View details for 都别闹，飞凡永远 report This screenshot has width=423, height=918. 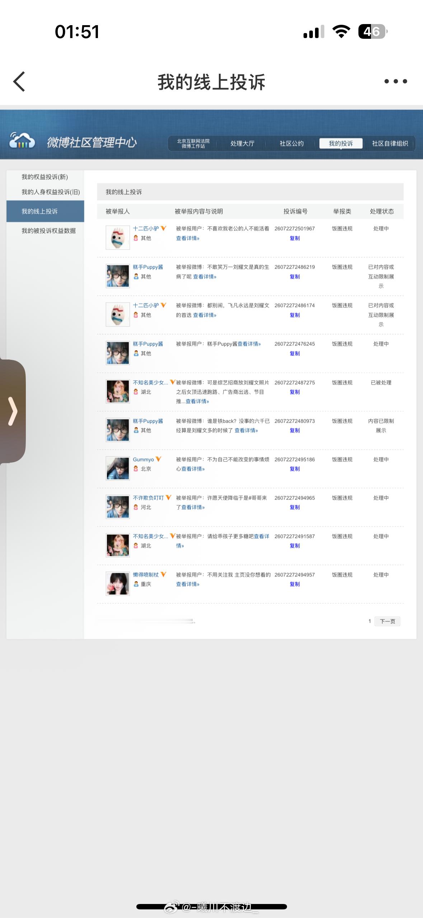205,315
